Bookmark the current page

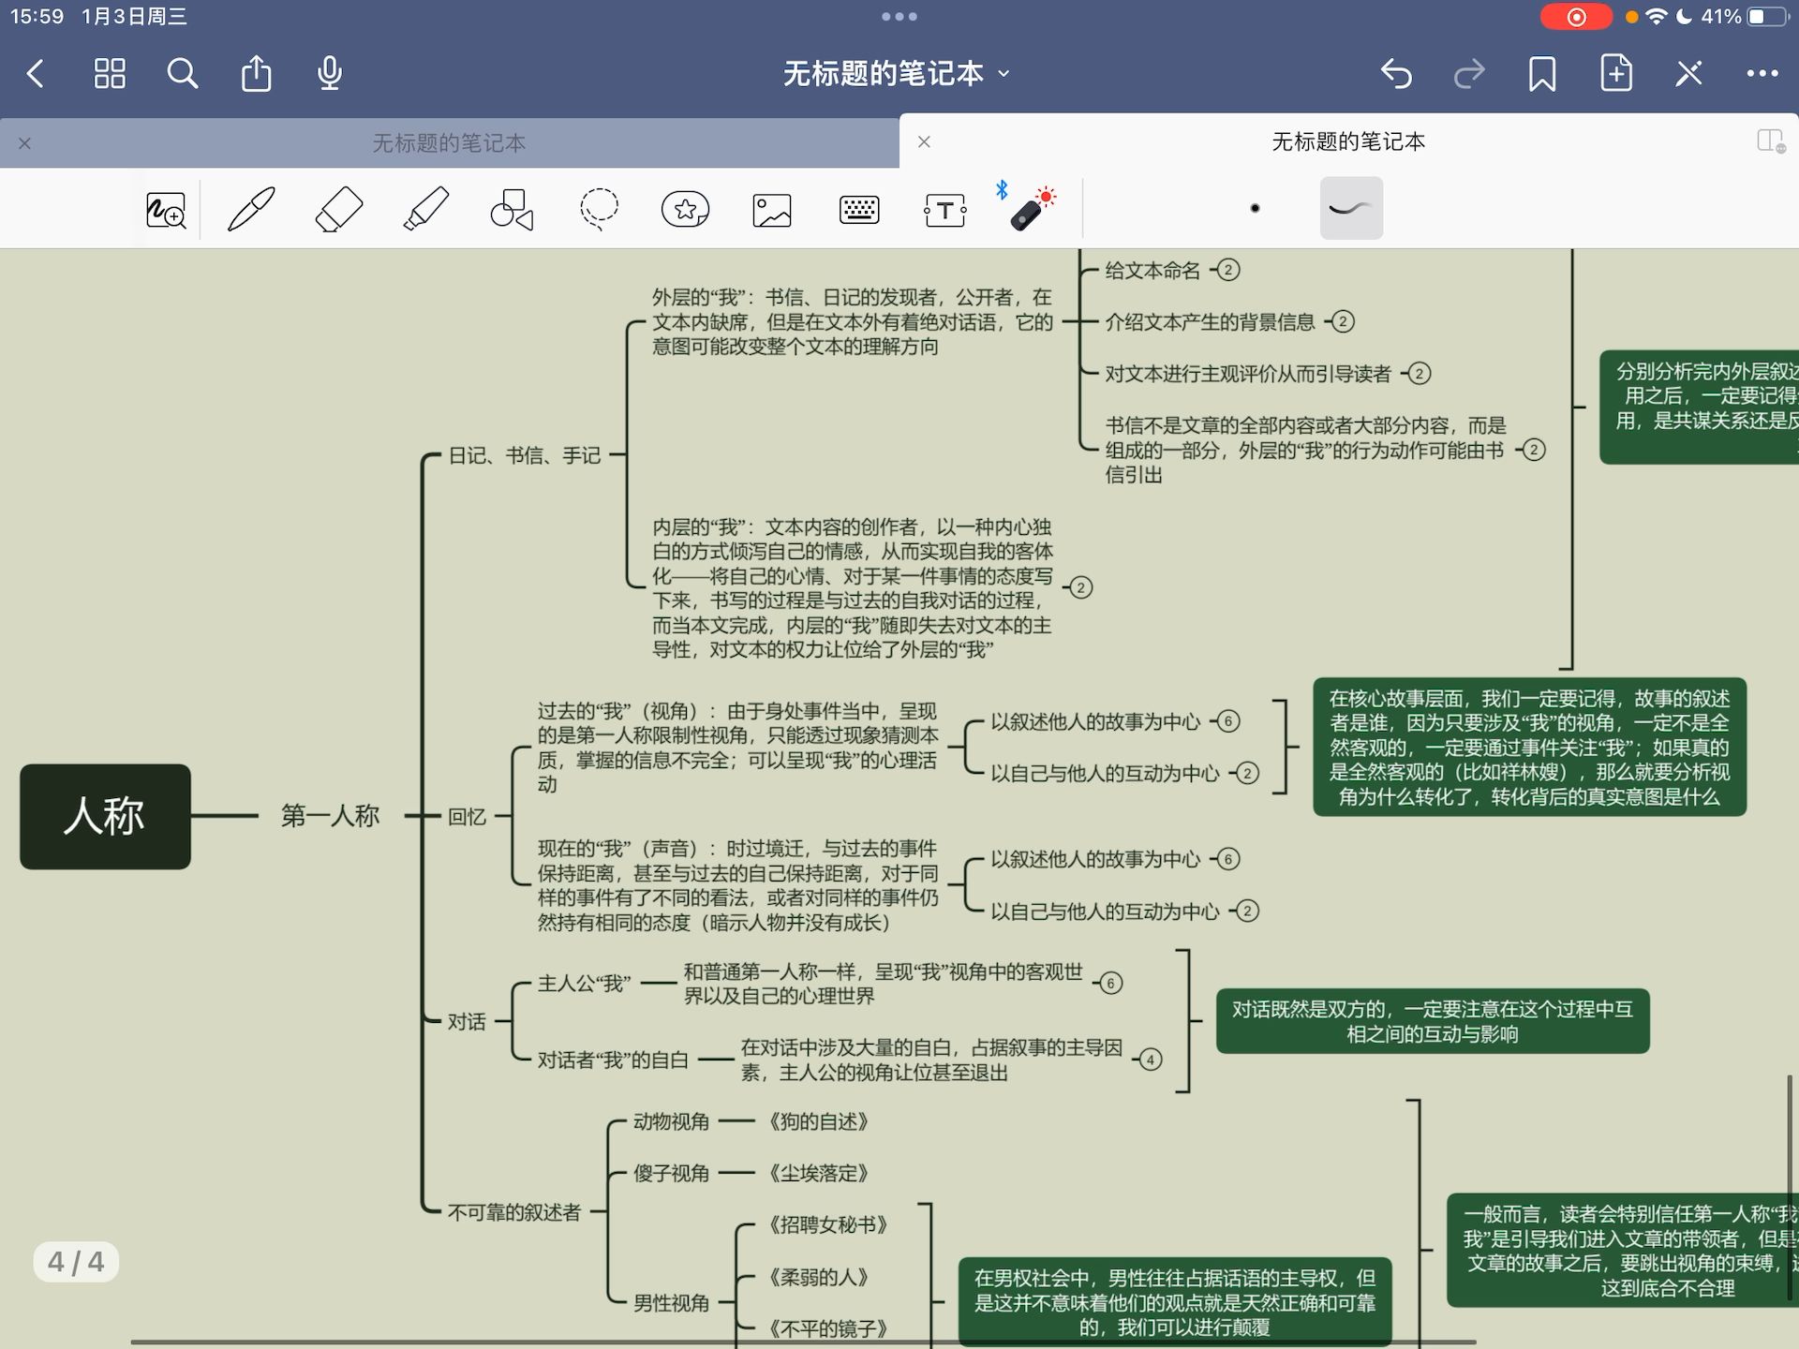(1542, 73)
